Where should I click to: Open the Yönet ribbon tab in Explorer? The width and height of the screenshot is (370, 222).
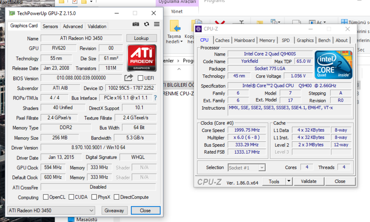pyautogui.click(x=177, y=12)
